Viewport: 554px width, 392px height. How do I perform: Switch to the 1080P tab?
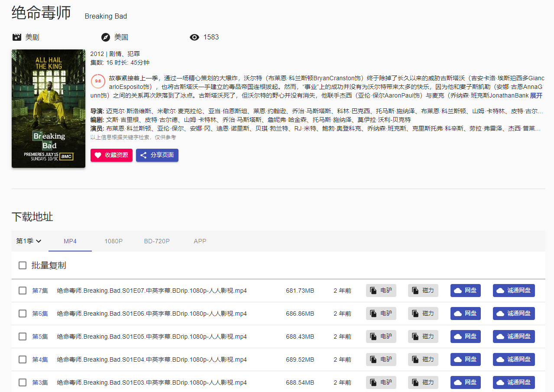click(x=113, y=241)
